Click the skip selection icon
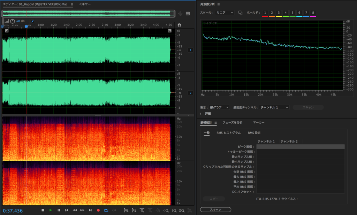The image size is (357, 215). (x=114, y=210)
